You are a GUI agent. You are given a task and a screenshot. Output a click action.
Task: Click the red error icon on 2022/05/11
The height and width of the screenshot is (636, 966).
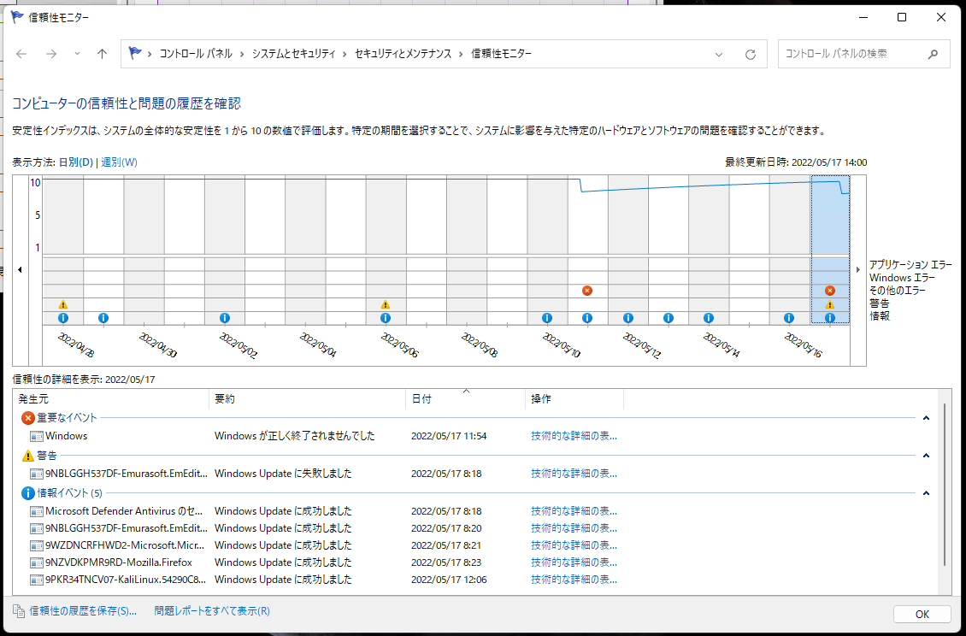[x=587, y=291]
